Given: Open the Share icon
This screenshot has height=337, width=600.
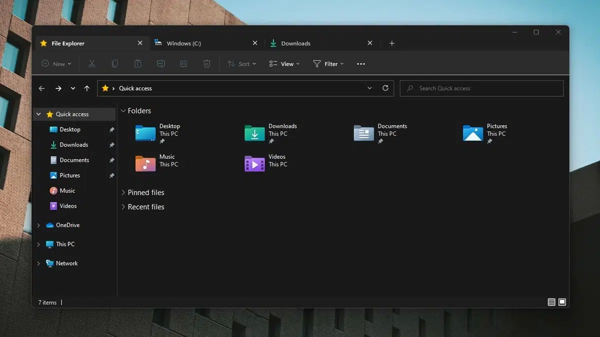Looking at the screenshot, I should pos(183,63).
